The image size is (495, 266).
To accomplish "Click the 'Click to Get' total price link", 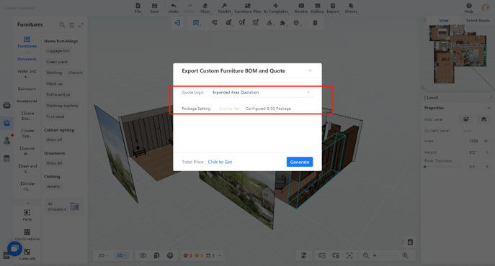I will (x=220, y=162).
